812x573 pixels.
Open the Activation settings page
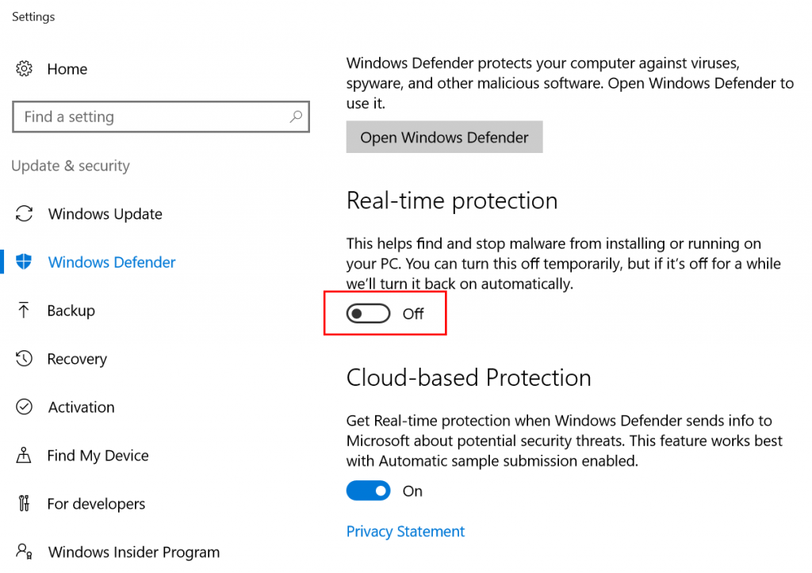[x=81, y=407]
